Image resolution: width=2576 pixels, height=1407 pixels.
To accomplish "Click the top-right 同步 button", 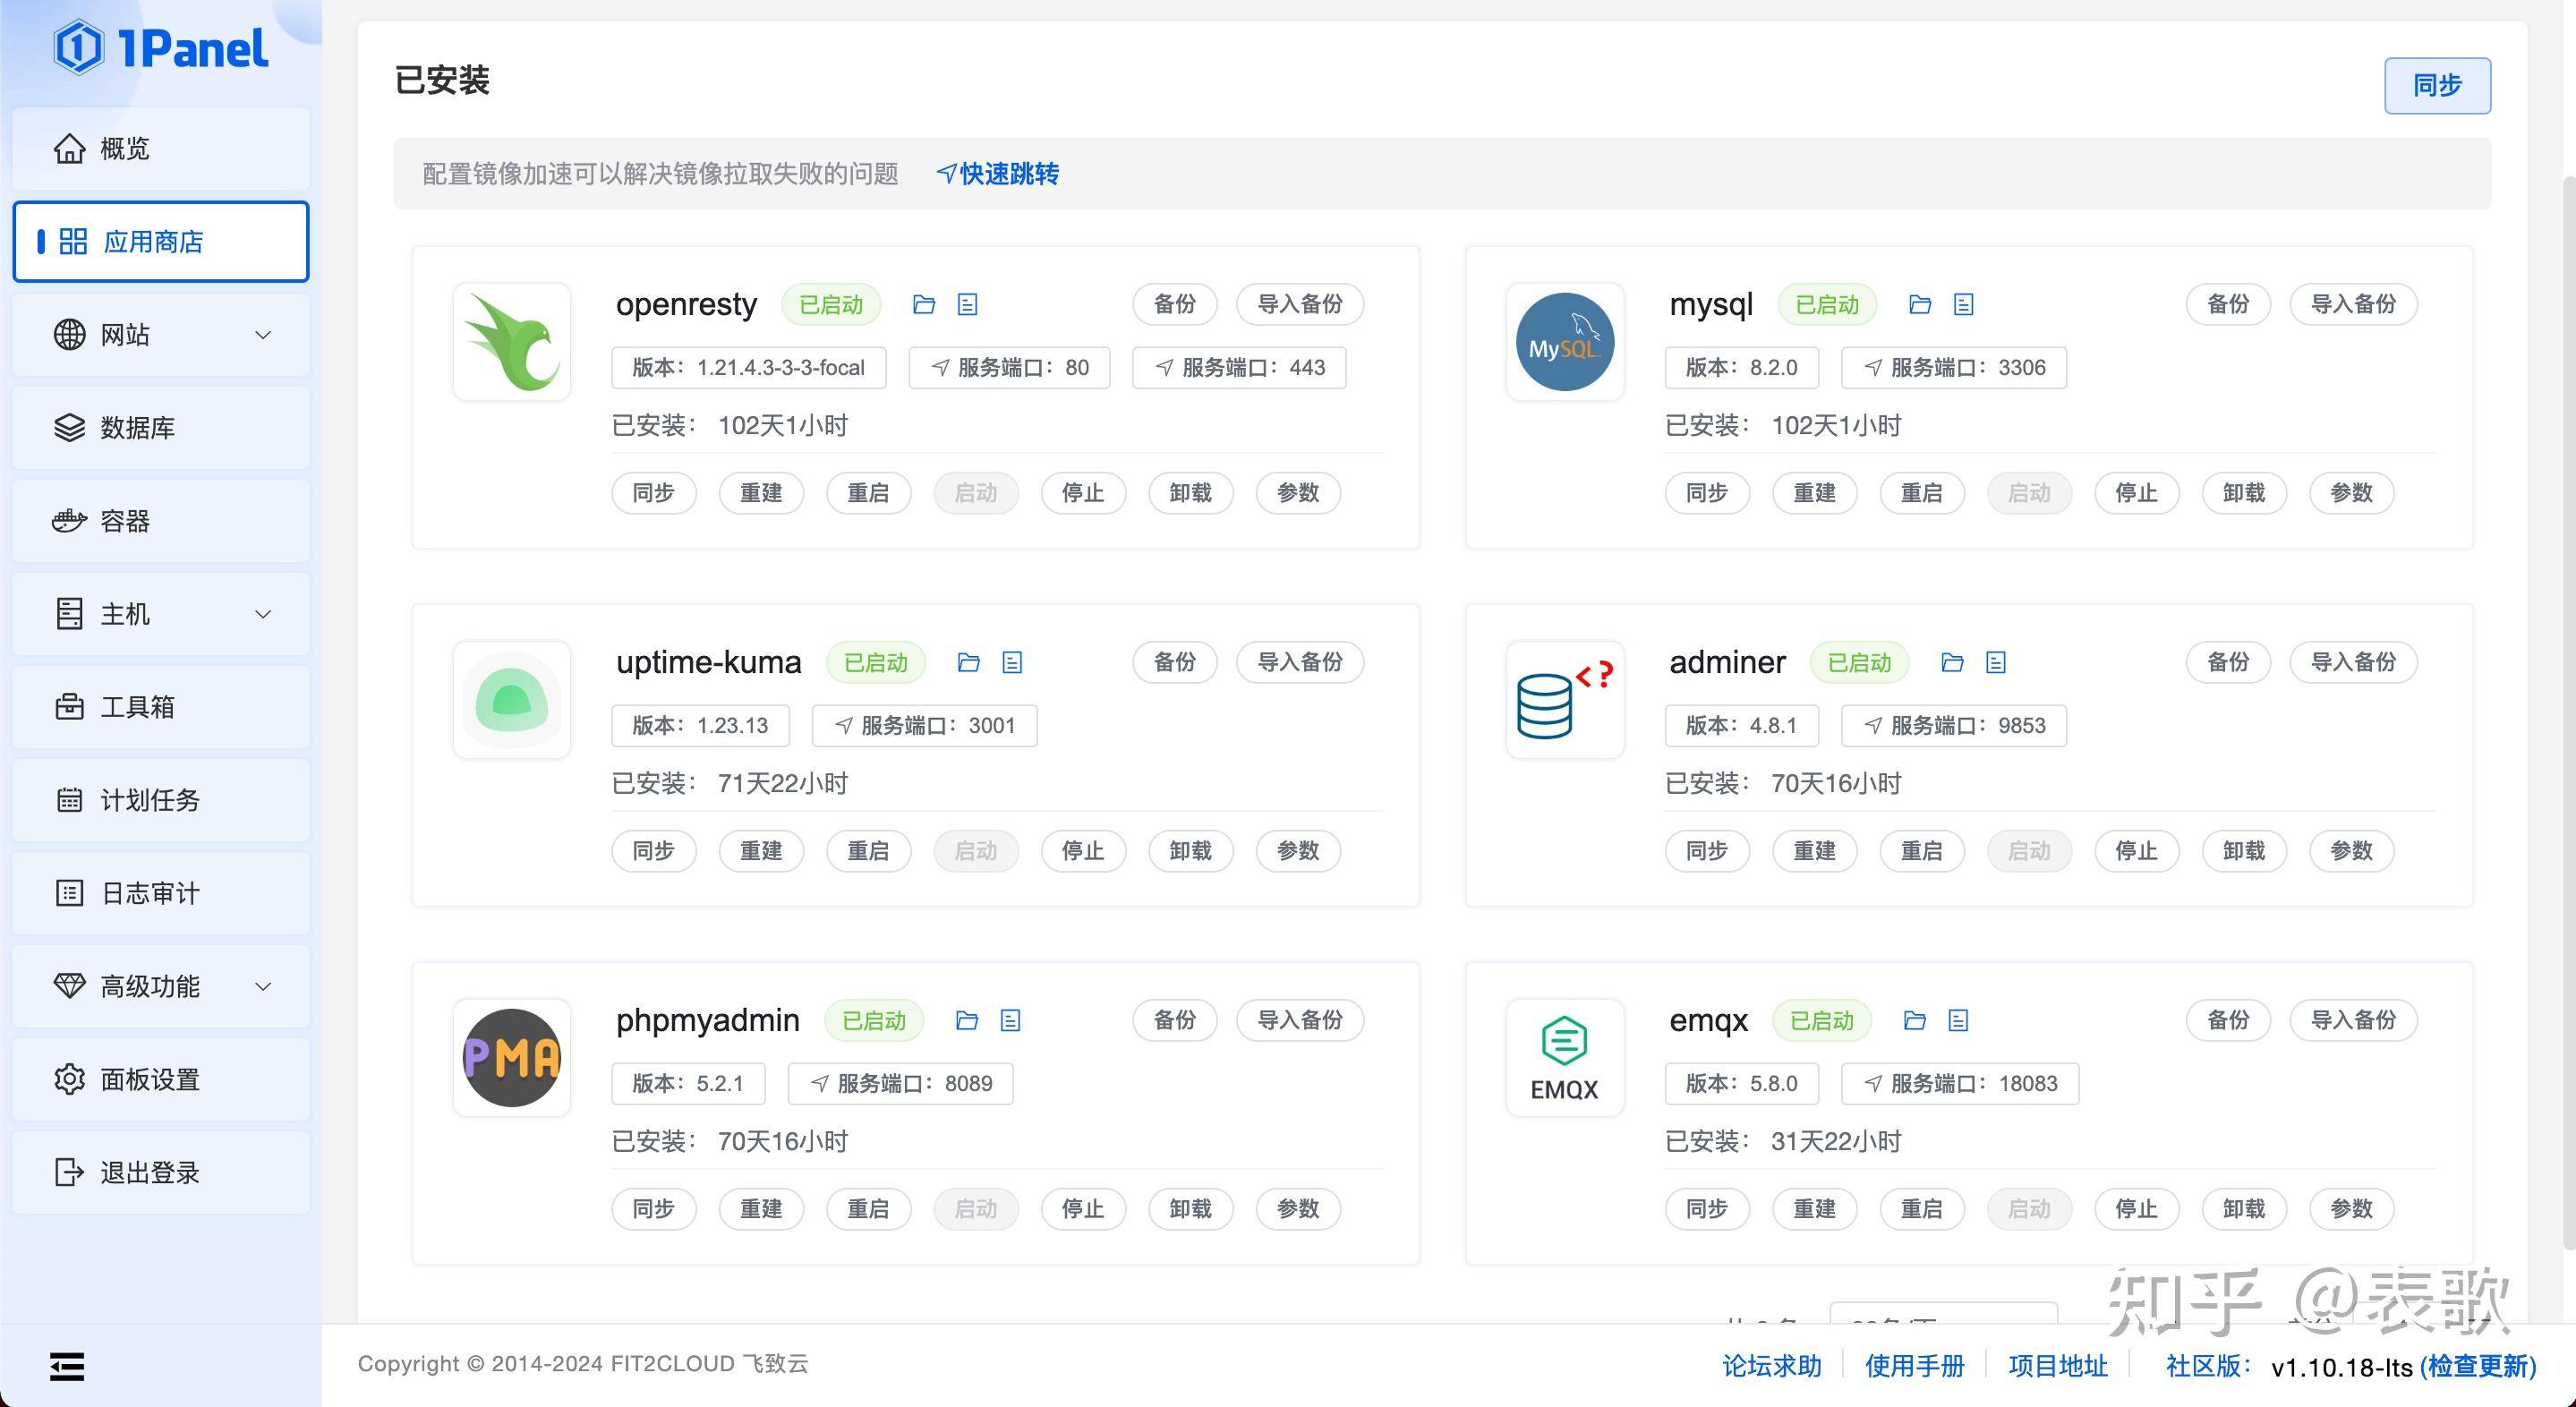I will [x=2437, y=85].
